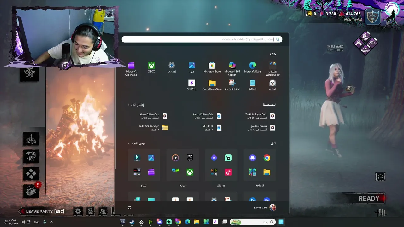Open the recommended Alerts-Follow-Sub image file
The image size is (404, 227).
coord(207,116)
